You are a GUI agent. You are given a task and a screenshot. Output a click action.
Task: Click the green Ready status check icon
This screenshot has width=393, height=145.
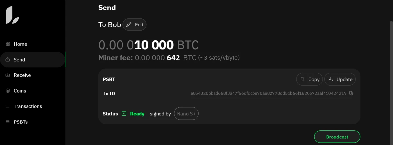pyautogui.click(x=124, y=114)
